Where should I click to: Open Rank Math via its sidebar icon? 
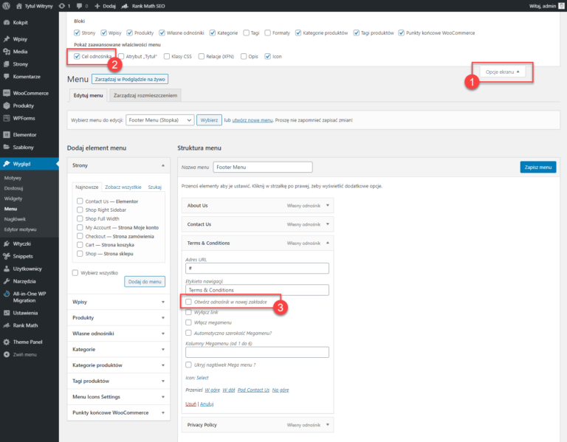[x=7, y=325]
